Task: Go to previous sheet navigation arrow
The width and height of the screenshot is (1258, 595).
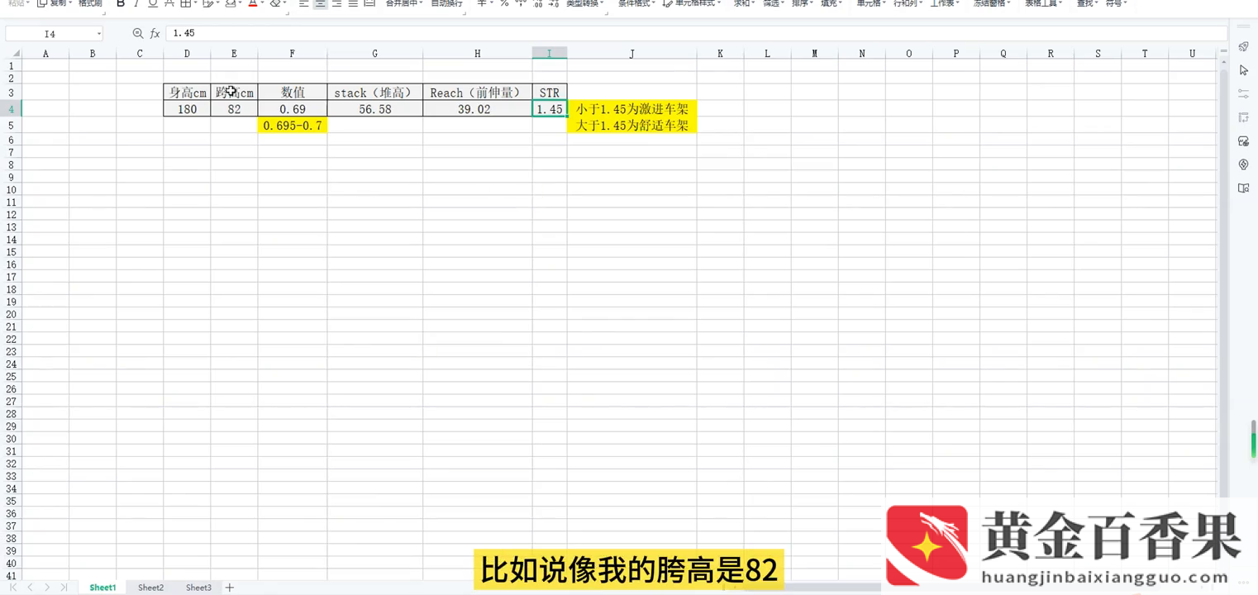Action: click(30, 588)
